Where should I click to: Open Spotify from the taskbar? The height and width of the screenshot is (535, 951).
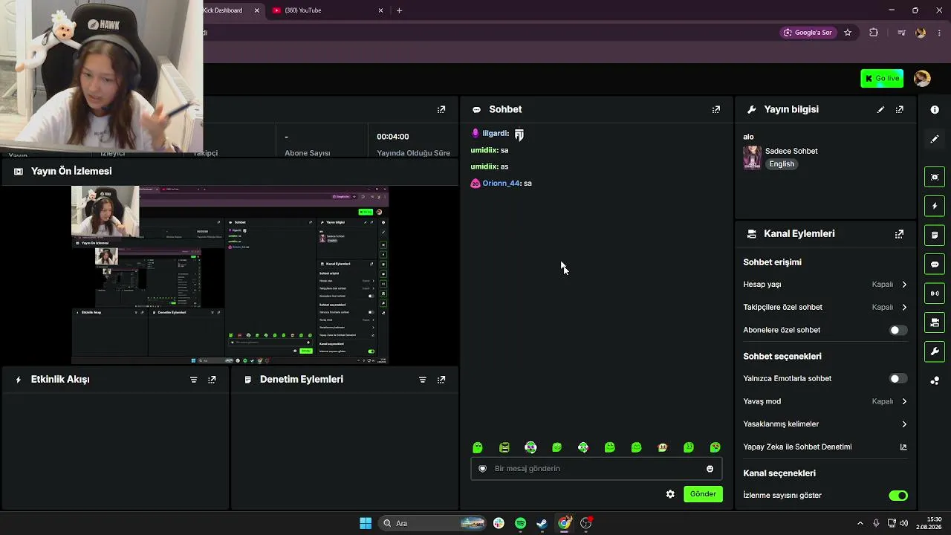(x=520, y=523)
